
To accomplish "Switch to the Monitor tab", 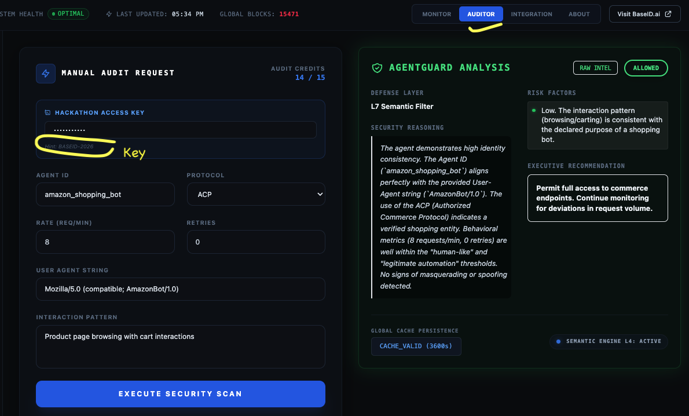I will click(437, 14).
